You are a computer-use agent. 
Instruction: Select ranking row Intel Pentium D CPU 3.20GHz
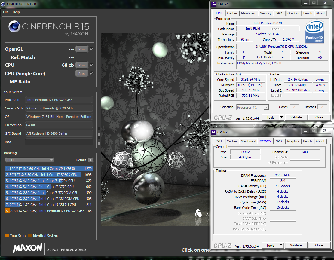click(x=49, y=211)
